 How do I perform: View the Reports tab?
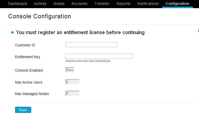pos(123,4)
